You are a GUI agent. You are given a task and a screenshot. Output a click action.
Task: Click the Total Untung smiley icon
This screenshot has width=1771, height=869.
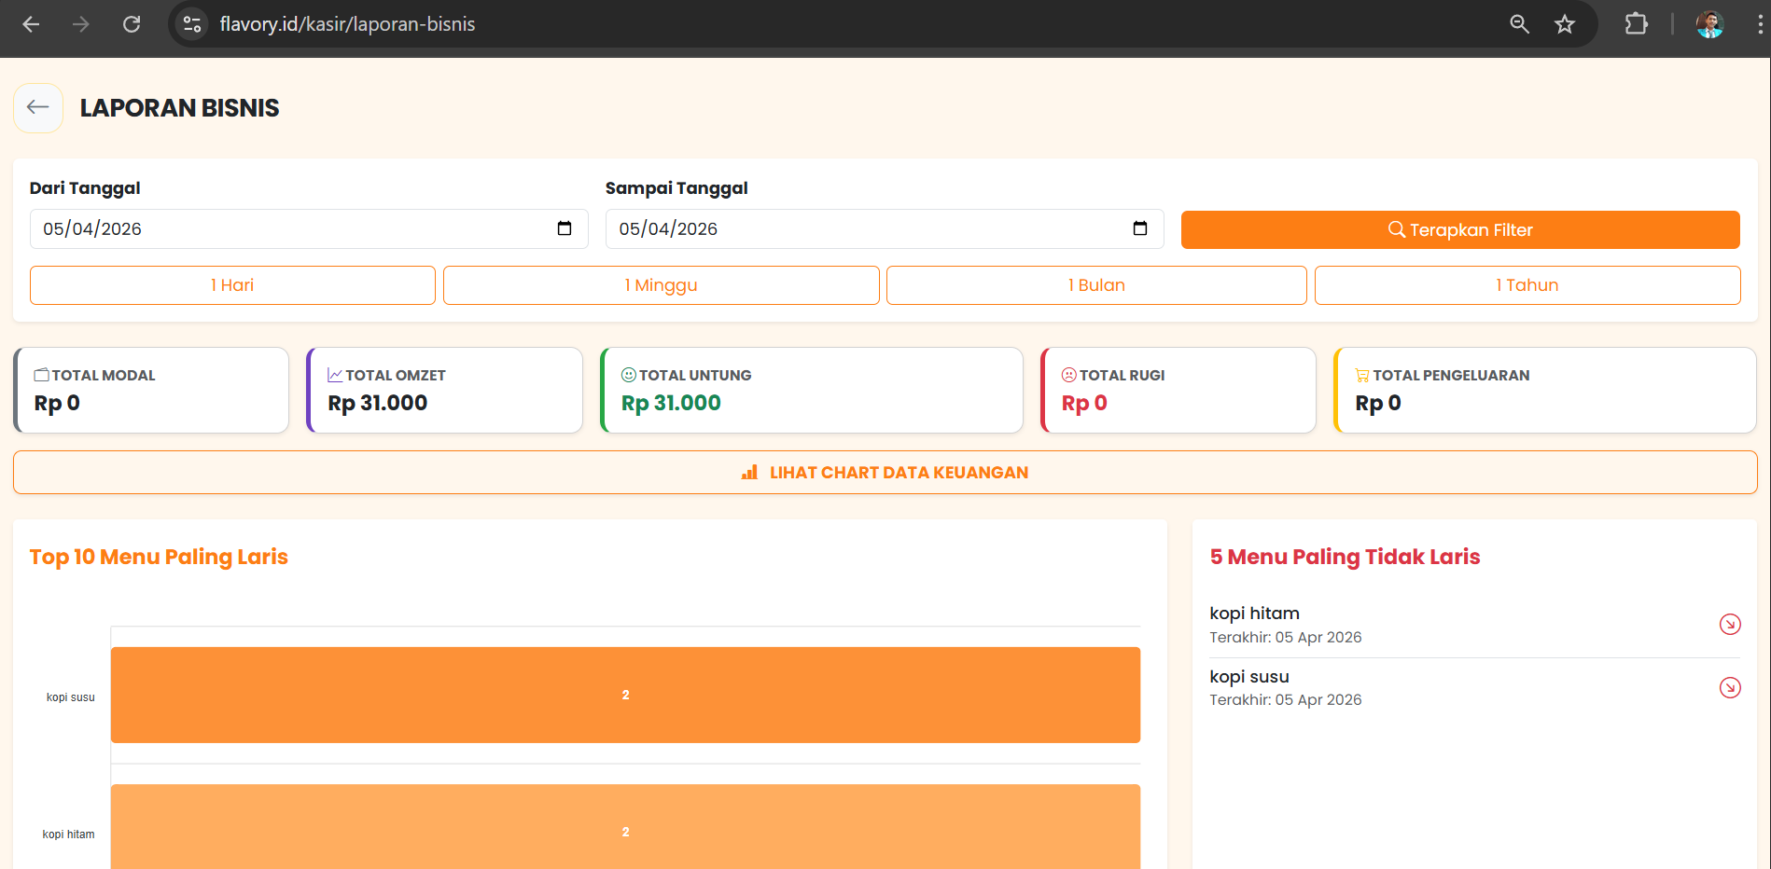click(x=629, y=375)
